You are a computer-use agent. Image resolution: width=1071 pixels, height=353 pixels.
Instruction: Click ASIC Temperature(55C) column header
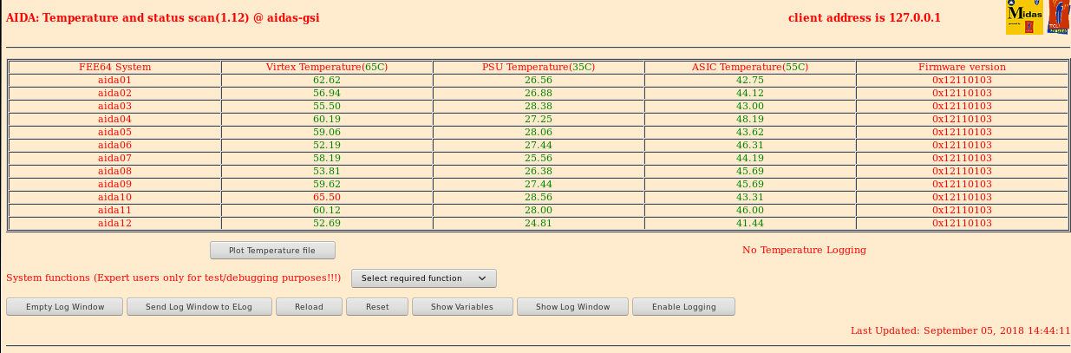(750, 67)
